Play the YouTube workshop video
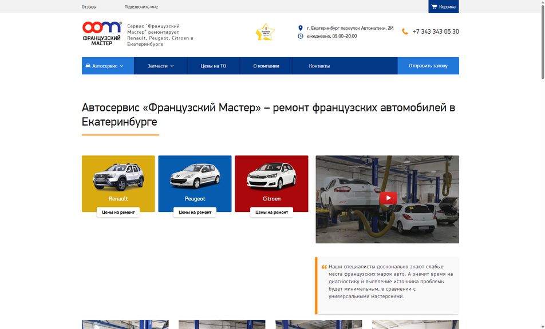 click(388, 198)
